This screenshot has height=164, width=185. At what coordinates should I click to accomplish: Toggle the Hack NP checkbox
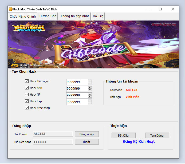coord(27,95)
